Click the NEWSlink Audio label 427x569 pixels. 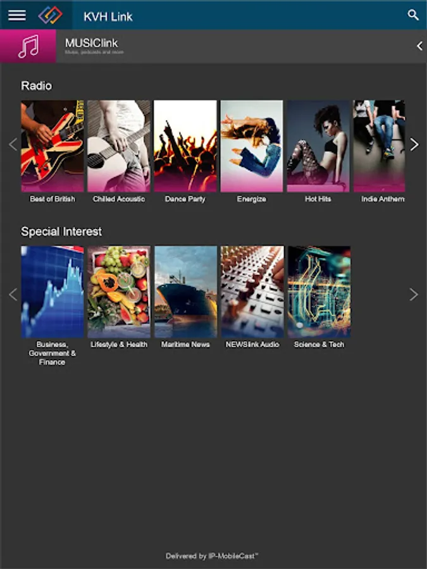pyautogui.click(x=252, y=345)
